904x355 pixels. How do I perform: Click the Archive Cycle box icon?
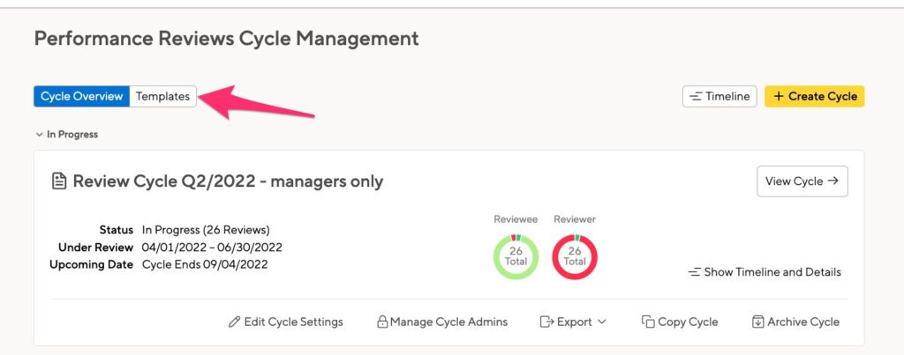coord(758,322)
